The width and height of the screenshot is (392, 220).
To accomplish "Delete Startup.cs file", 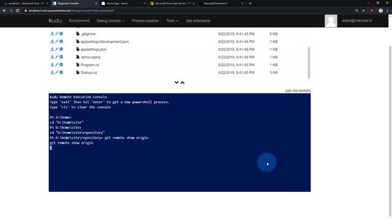I will pos(61,72).
